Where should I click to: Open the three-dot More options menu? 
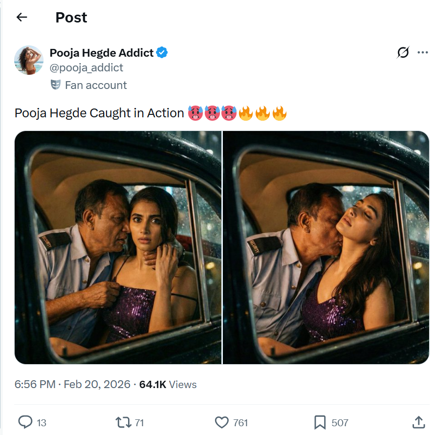[423, 53]
